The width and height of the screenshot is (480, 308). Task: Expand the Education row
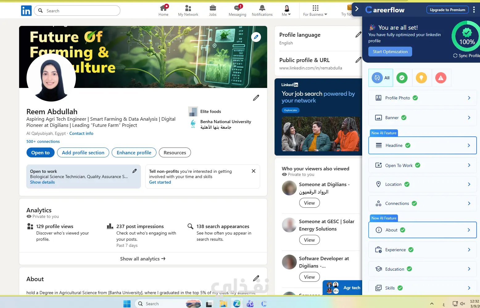tap(423, 269)
